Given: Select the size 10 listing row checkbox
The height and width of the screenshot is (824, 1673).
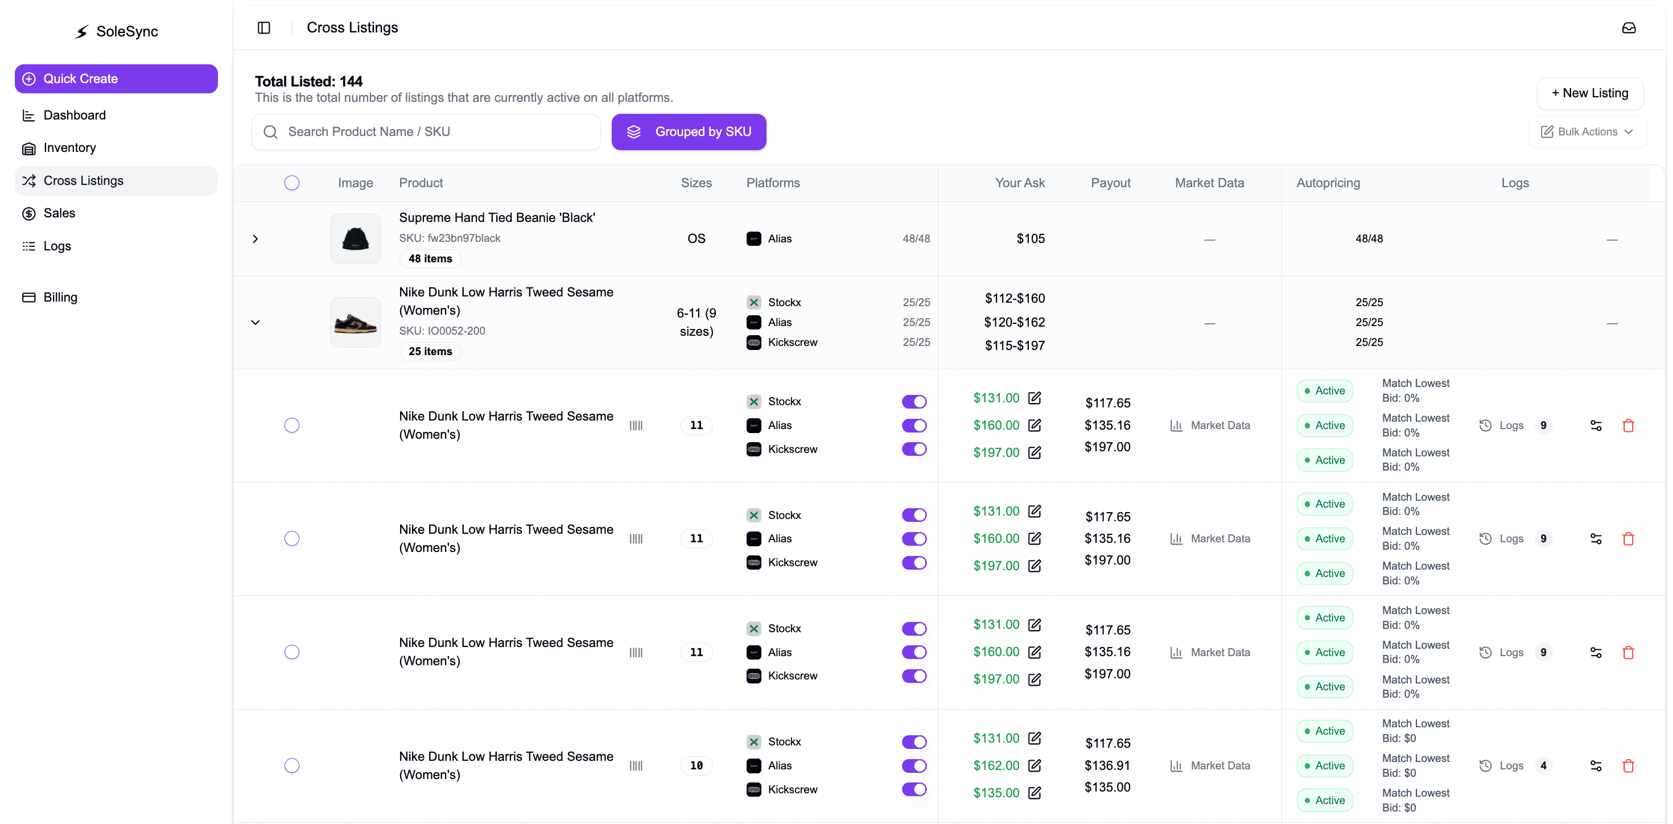Looking at the screenshot, I should 291,766.
